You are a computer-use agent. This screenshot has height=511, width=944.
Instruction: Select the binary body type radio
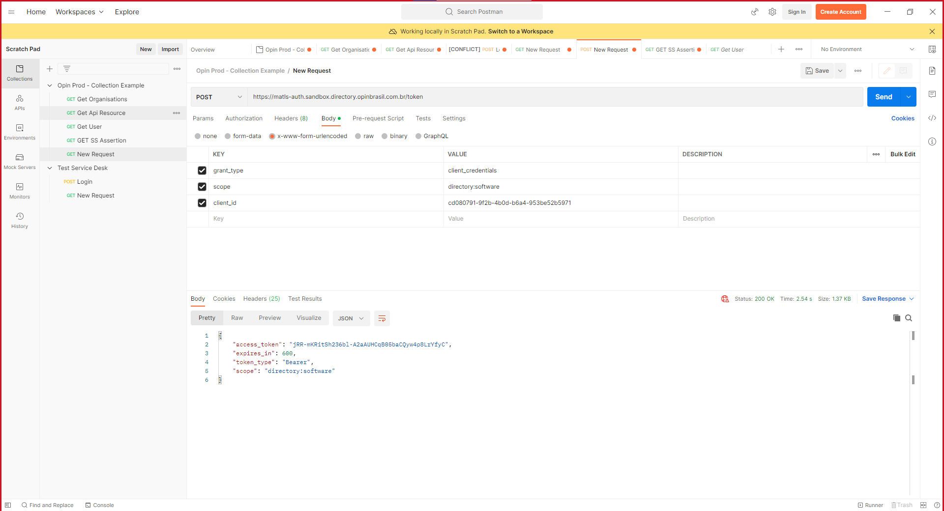click(384, 136)
